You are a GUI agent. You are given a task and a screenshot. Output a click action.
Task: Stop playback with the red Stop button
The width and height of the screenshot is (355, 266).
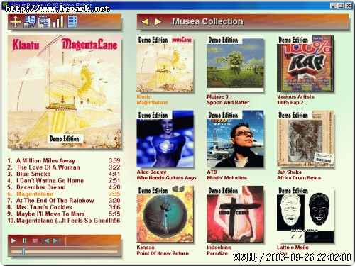[35, 240]
